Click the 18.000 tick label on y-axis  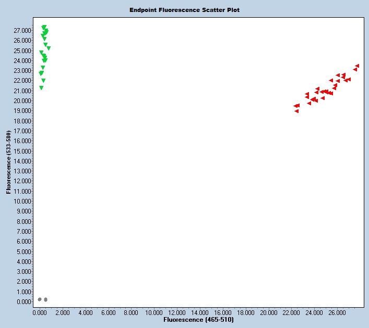click(22, 121)
